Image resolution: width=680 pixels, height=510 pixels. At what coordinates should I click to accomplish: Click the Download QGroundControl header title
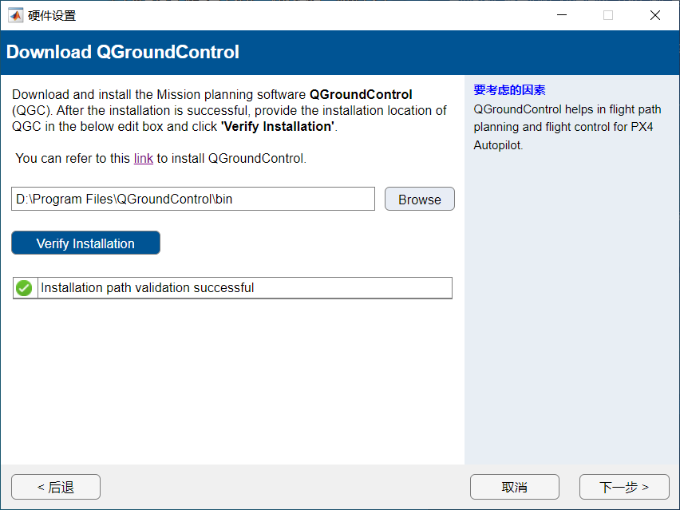(123, 53)
